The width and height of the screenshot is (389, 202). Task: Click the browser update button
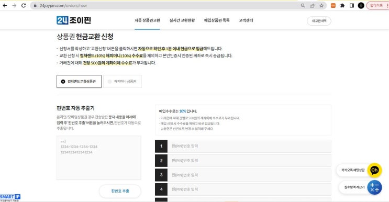(x=377, y=5)
